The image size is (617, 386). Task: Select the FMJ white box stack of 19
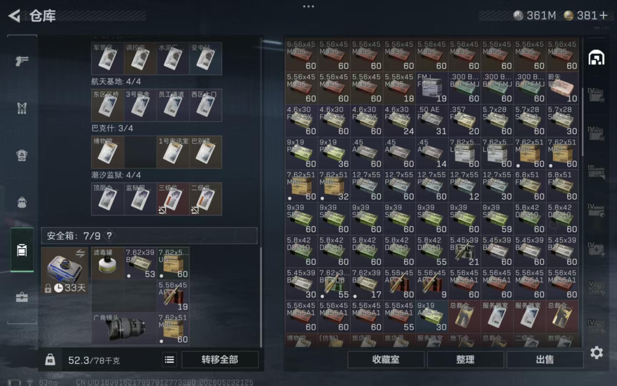coord(432,88)
